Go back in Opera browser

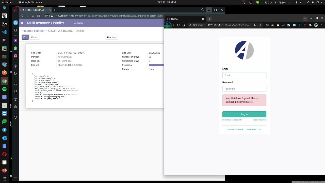coord(22,16)
